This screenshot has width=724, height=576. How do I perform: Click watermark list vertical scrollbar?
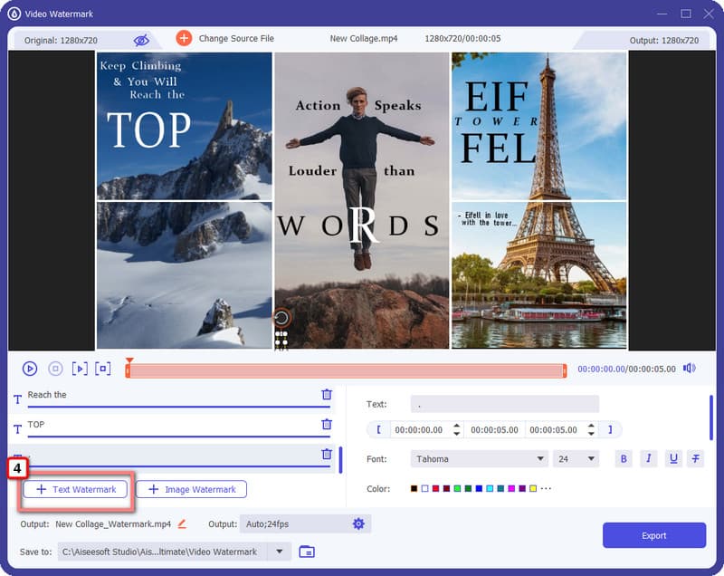pos(341,459)
